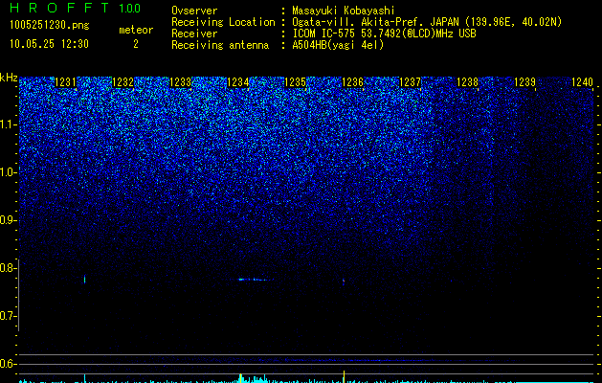
Task: Select the 0.7 kHz frequency axis label
Action: 9,316
